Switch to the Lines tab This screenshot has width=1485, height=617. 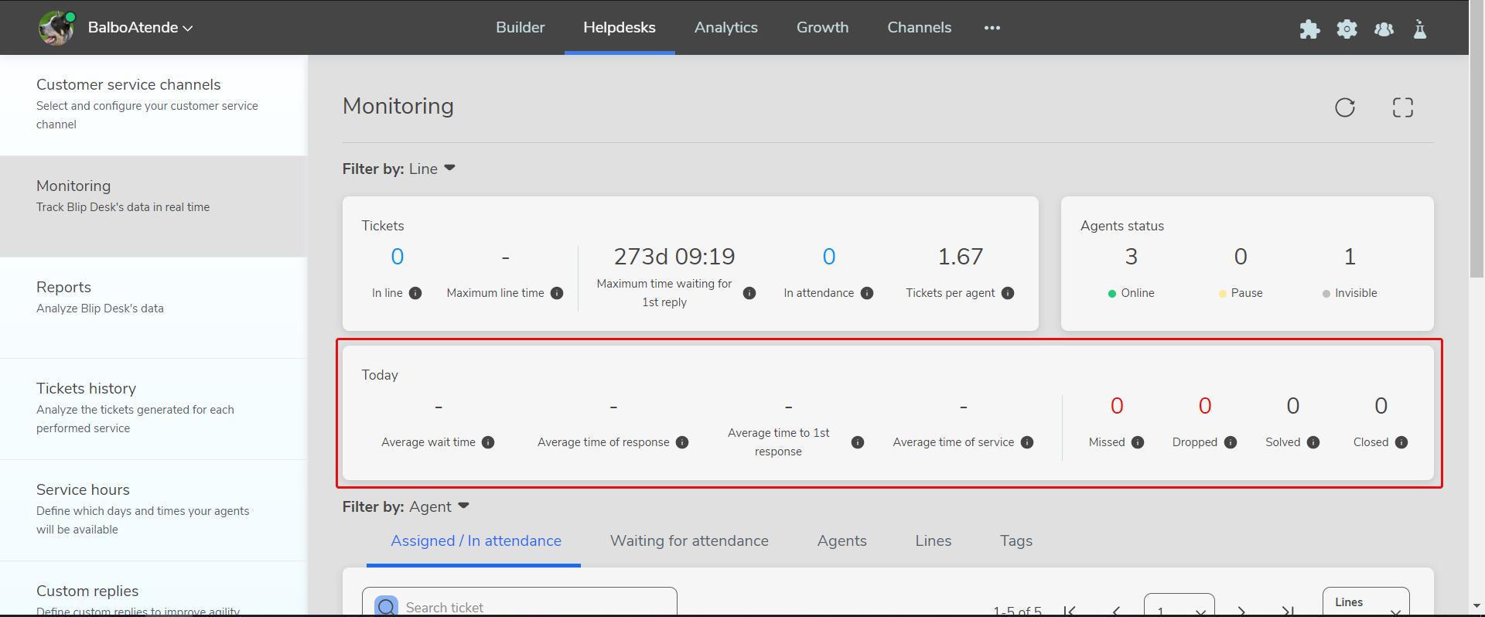point(933,541)
